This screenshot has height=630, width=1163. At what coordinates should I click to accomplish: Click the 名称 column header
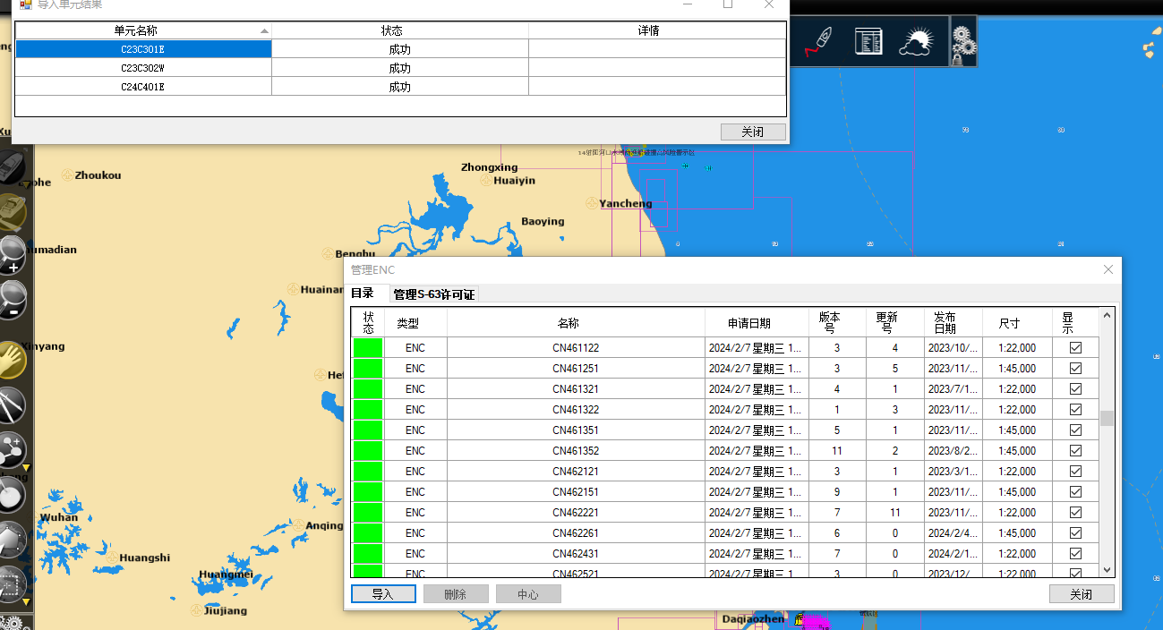point(576,323)
